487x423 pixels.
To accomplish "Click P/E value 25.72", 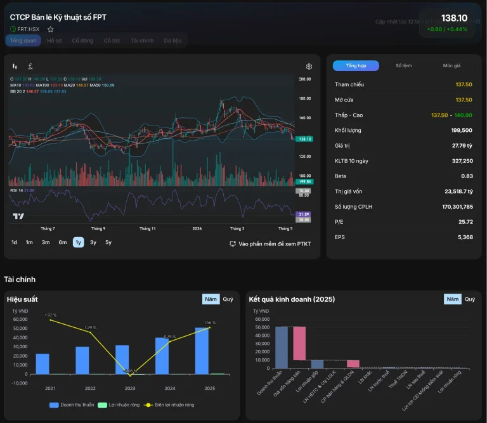I will click(465, 222).
